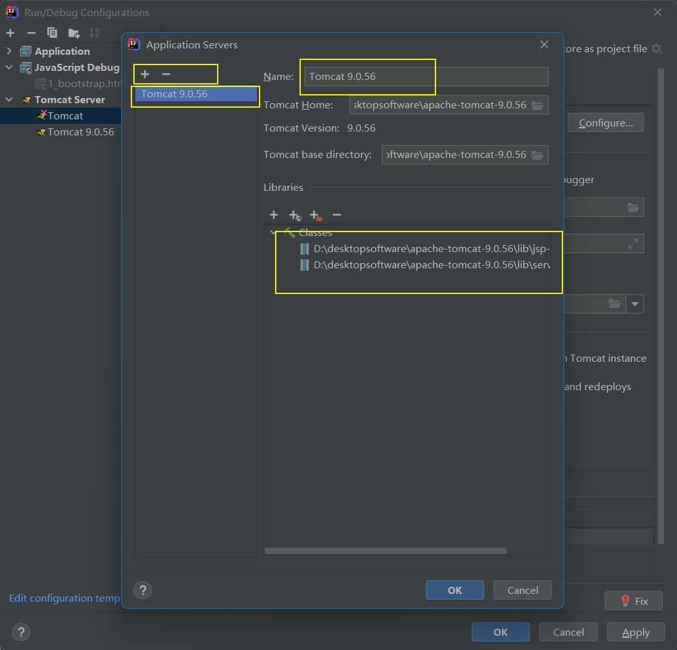This screenshot has height=650, width=677.
Task: Open the dropdown arrow in background window
Action: [634, 304]
